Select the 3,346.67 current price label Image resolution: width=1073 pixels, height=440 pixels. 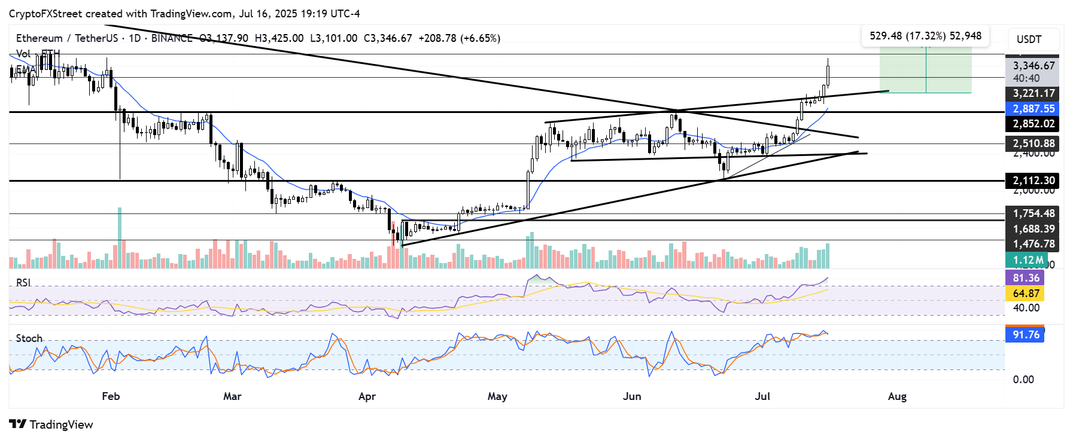(x=1034, y=66)
